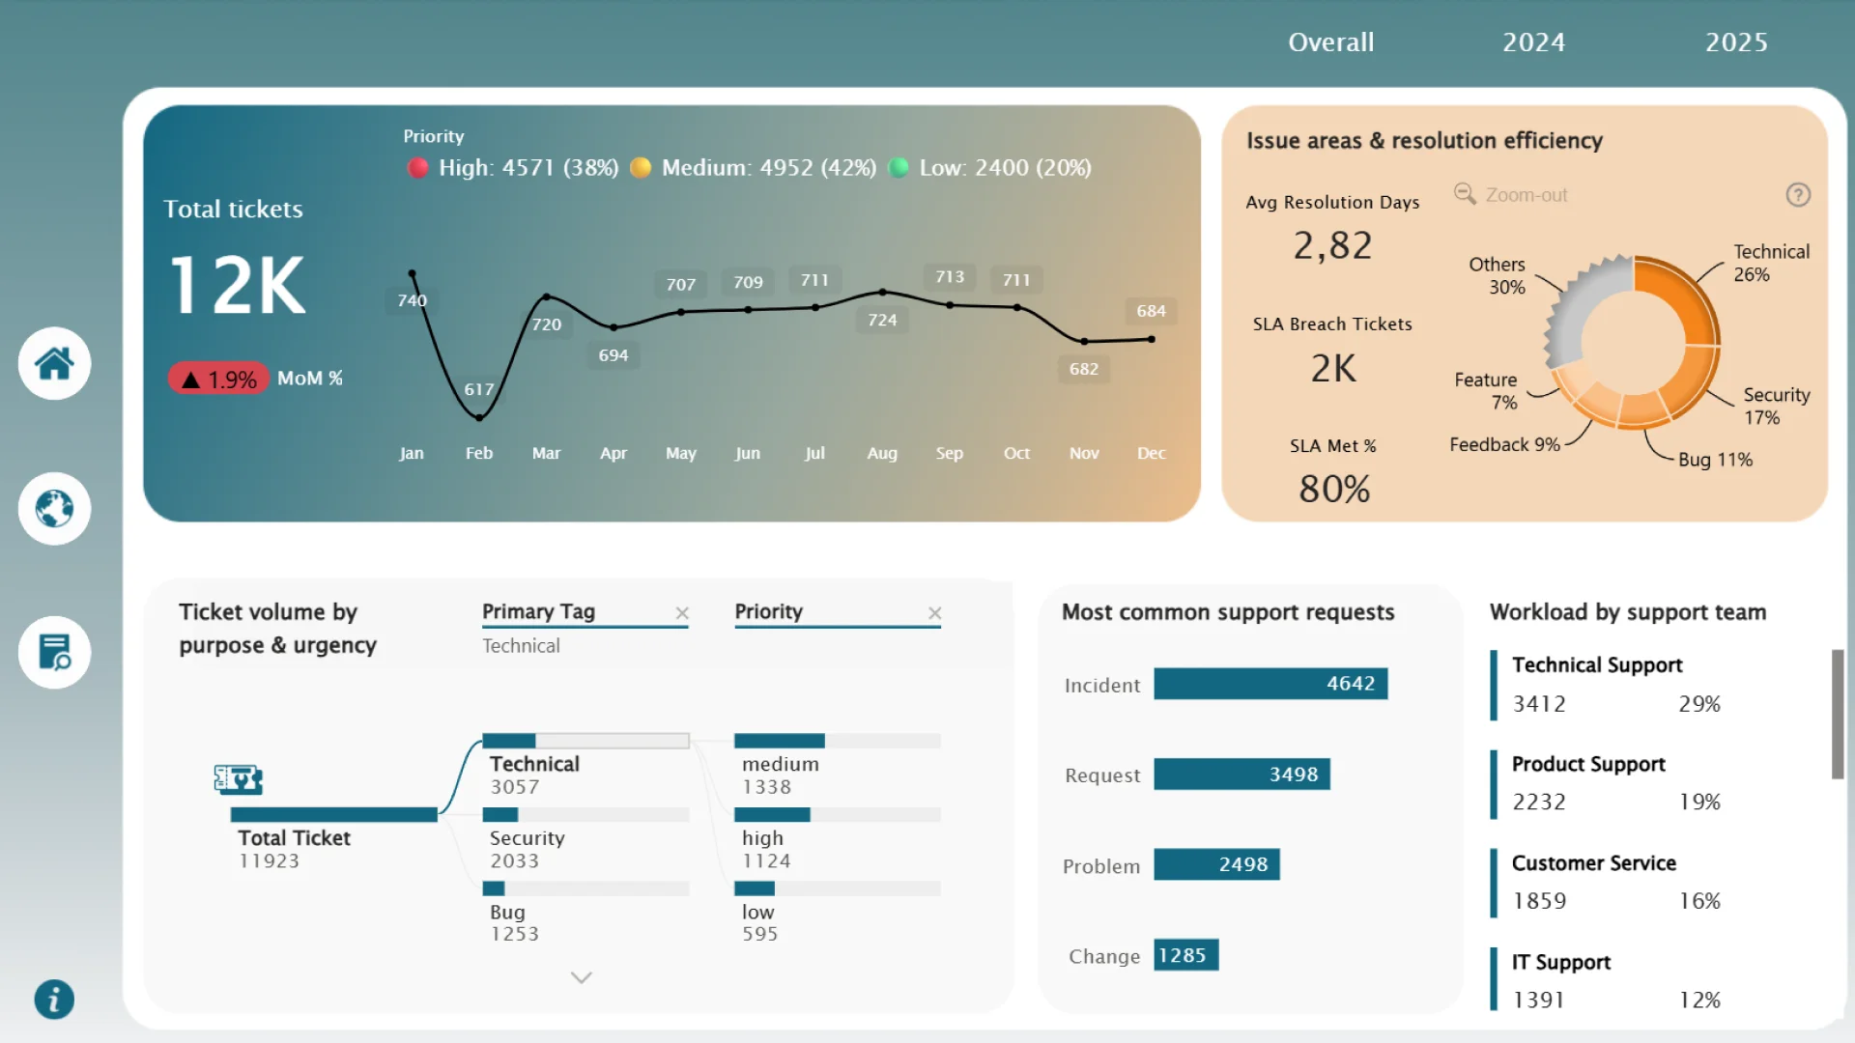The image size is (1855, 1043).
Task: Switch to the 2024 view
Action: pos(1533,42)
